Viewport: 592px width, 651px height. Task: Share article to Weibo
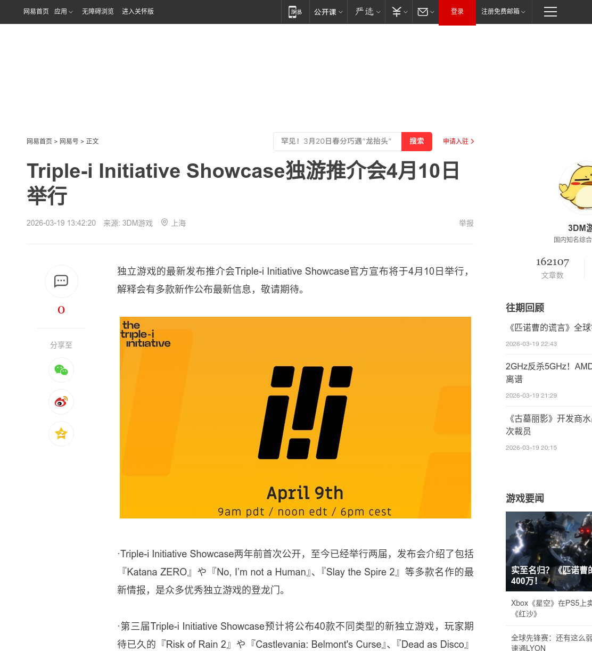[x=61, y=402]
